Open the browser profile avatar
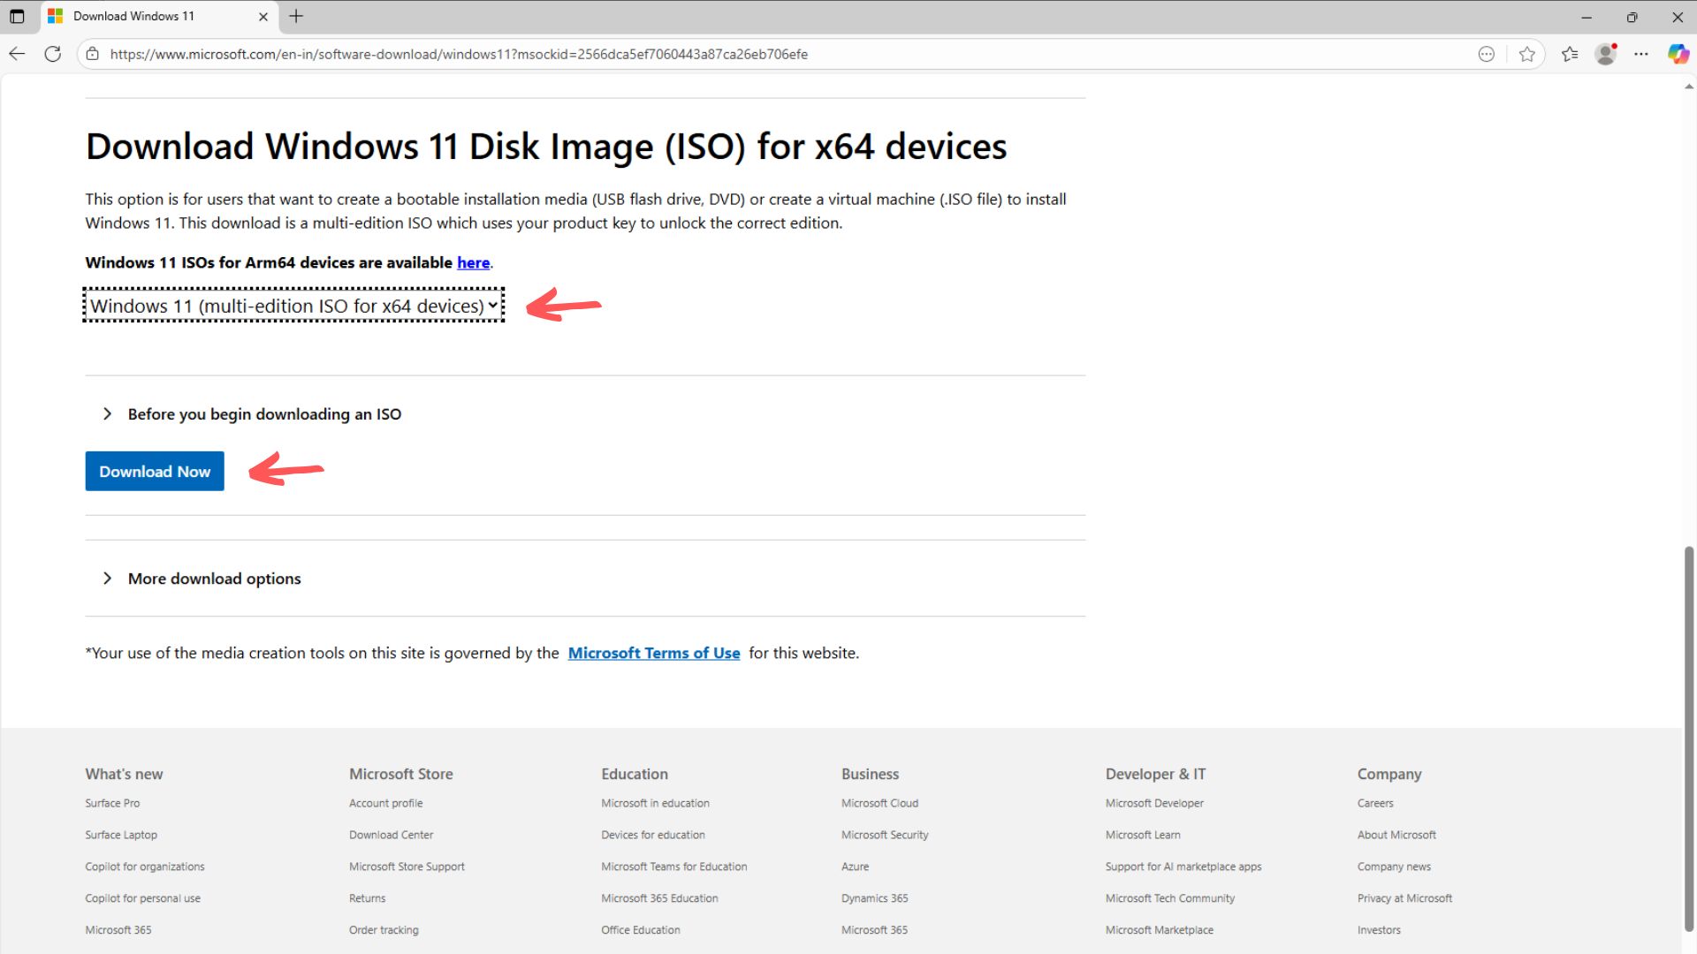 click(x=1606, y=54)
